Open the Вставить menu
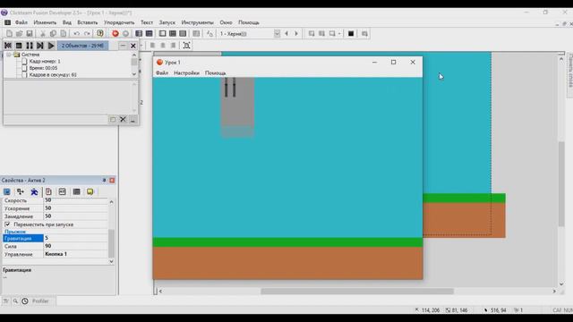 [88, 22]
